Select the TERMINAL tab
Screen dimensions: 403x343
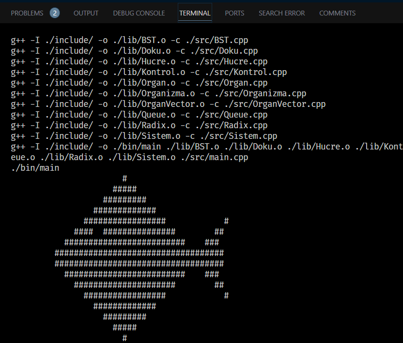pos(195,13)
